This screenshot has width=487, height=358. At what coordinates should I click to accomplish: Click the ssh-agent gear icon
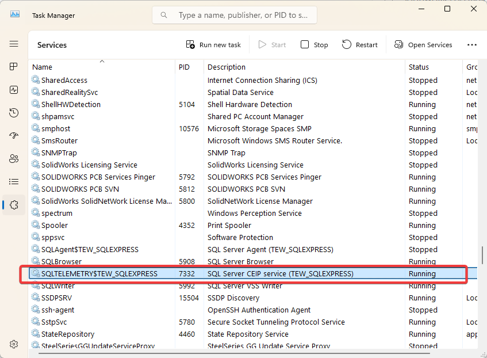tap(36, 310)
